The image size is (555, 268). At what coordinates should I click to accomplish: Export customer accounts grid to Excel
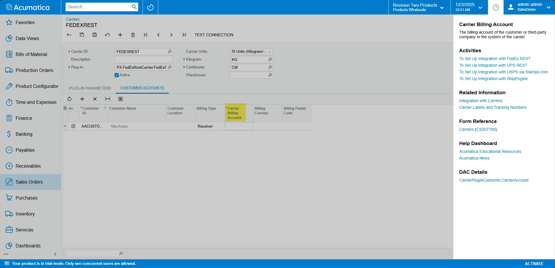point(120,99)
